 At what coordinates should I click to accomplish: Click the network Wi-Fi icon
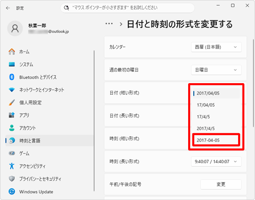coord(12,90)
